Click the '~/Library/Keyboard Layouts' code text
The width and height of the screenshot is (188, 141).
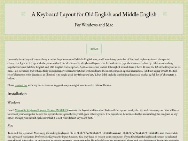(140, 133)
